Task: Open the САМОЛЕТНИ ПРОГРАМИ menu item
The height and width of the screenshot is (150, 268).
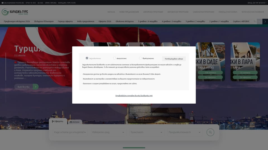Action: coord(204,12)
